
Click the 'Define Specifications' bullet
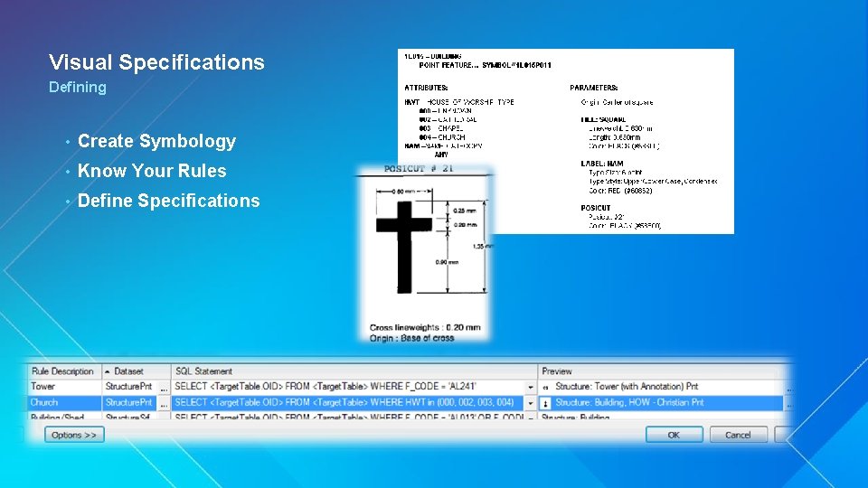(x=168, y=201)
